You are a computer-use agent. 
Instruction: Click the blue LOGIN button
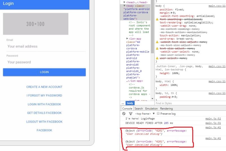44,72
